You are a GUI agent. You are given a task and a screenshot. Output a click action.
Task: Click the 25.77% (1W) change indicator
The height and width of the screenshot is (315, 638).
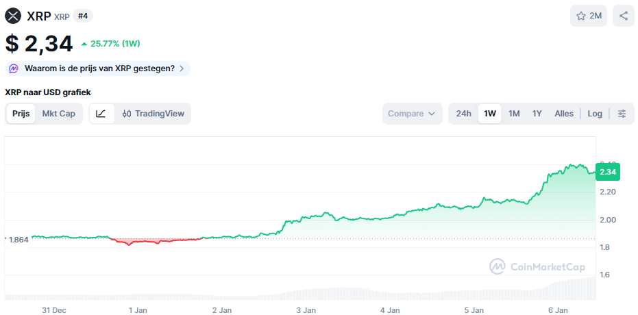[111, 44]
